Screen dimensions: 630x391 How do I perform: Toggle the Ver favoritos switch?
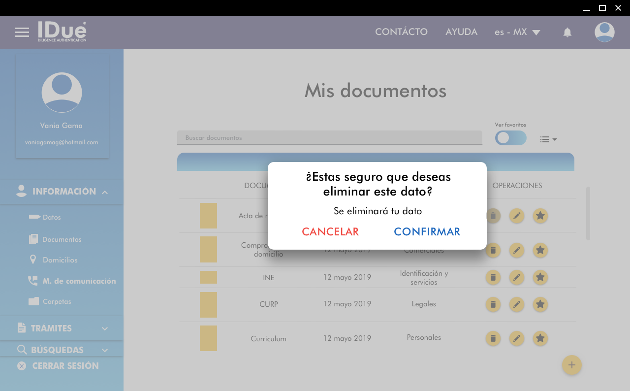(x=510, y=138)
